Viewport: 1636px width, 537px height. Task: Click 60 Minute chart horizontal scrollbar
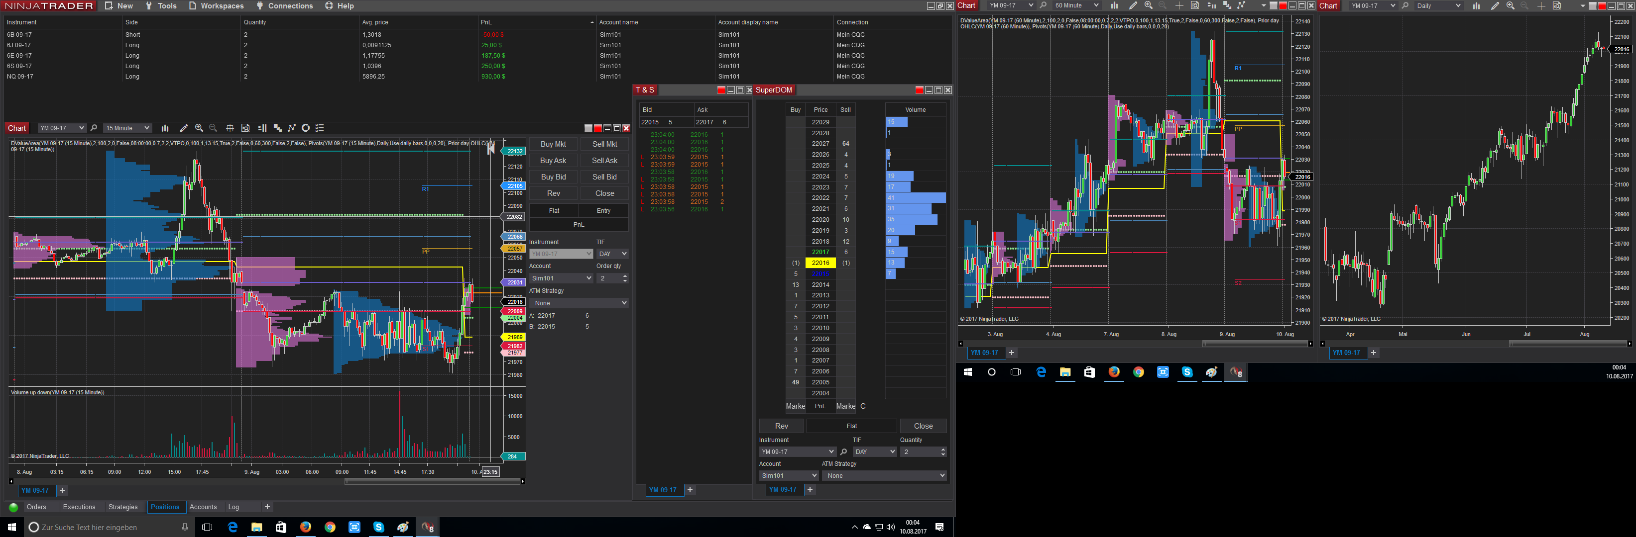tap(1254, 344)
